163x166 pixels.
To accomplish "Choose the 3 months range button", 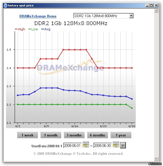I will click(74, 135).
